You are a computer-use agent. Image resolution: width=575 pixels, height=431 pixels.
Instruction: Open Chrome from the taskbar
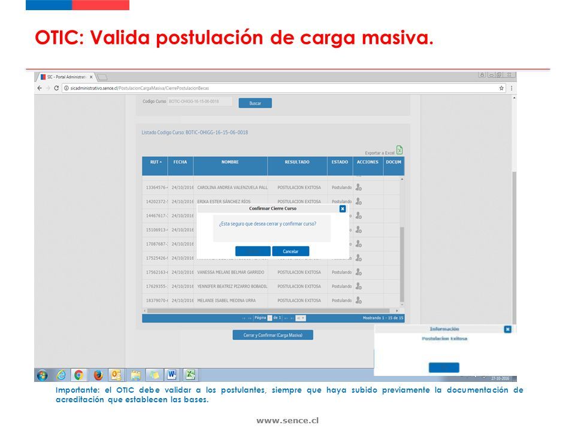click(79, 375)
